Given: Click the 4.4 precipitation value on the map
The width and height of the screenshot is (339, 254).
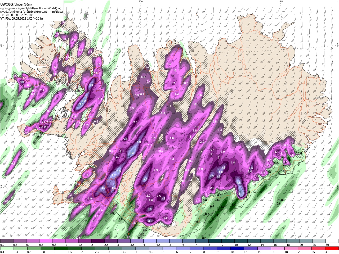Looking at the screenshot, I should click(x=114, y=188).
